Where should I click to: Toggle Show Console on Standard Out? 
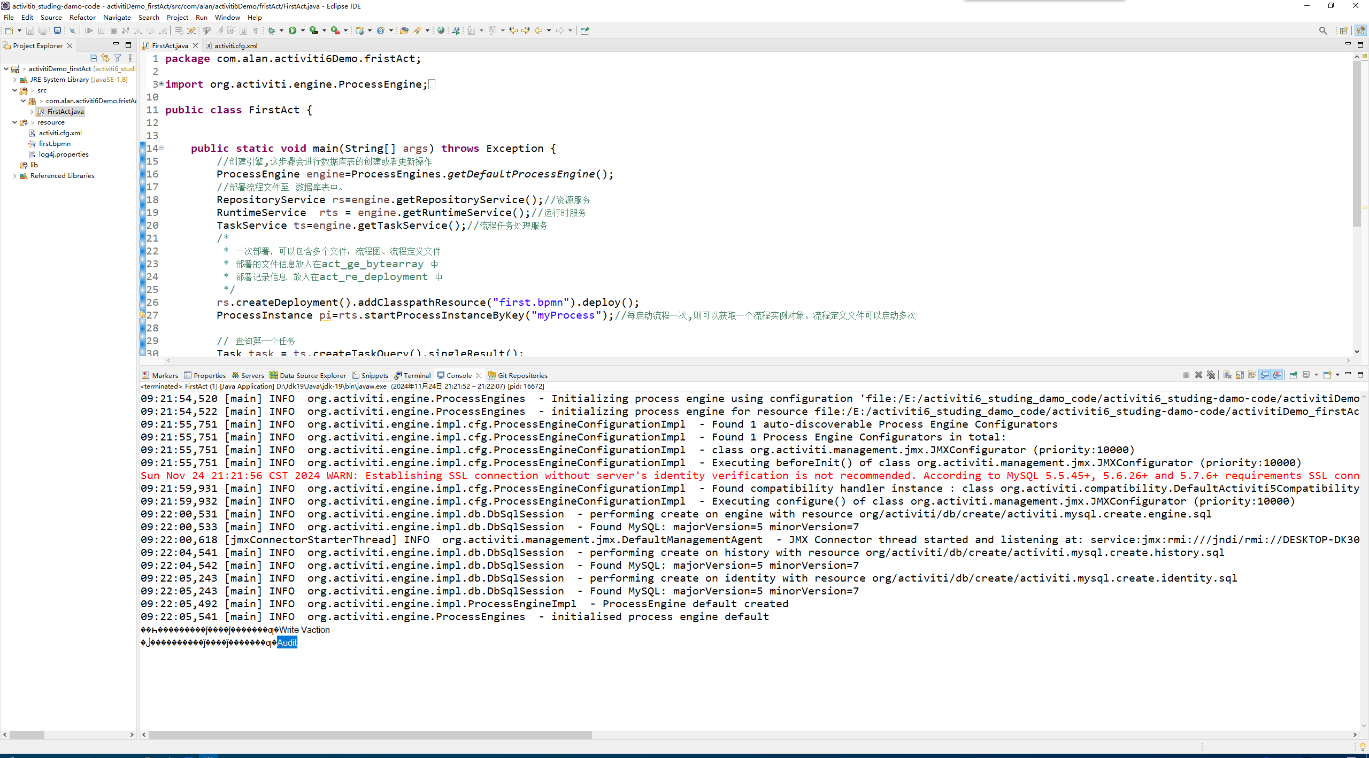point(1265,375)
